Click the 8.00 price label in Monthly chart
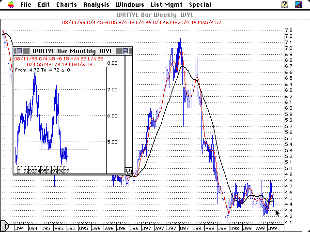The width and height of the screenshot is (310, 232). pos(112,63)
